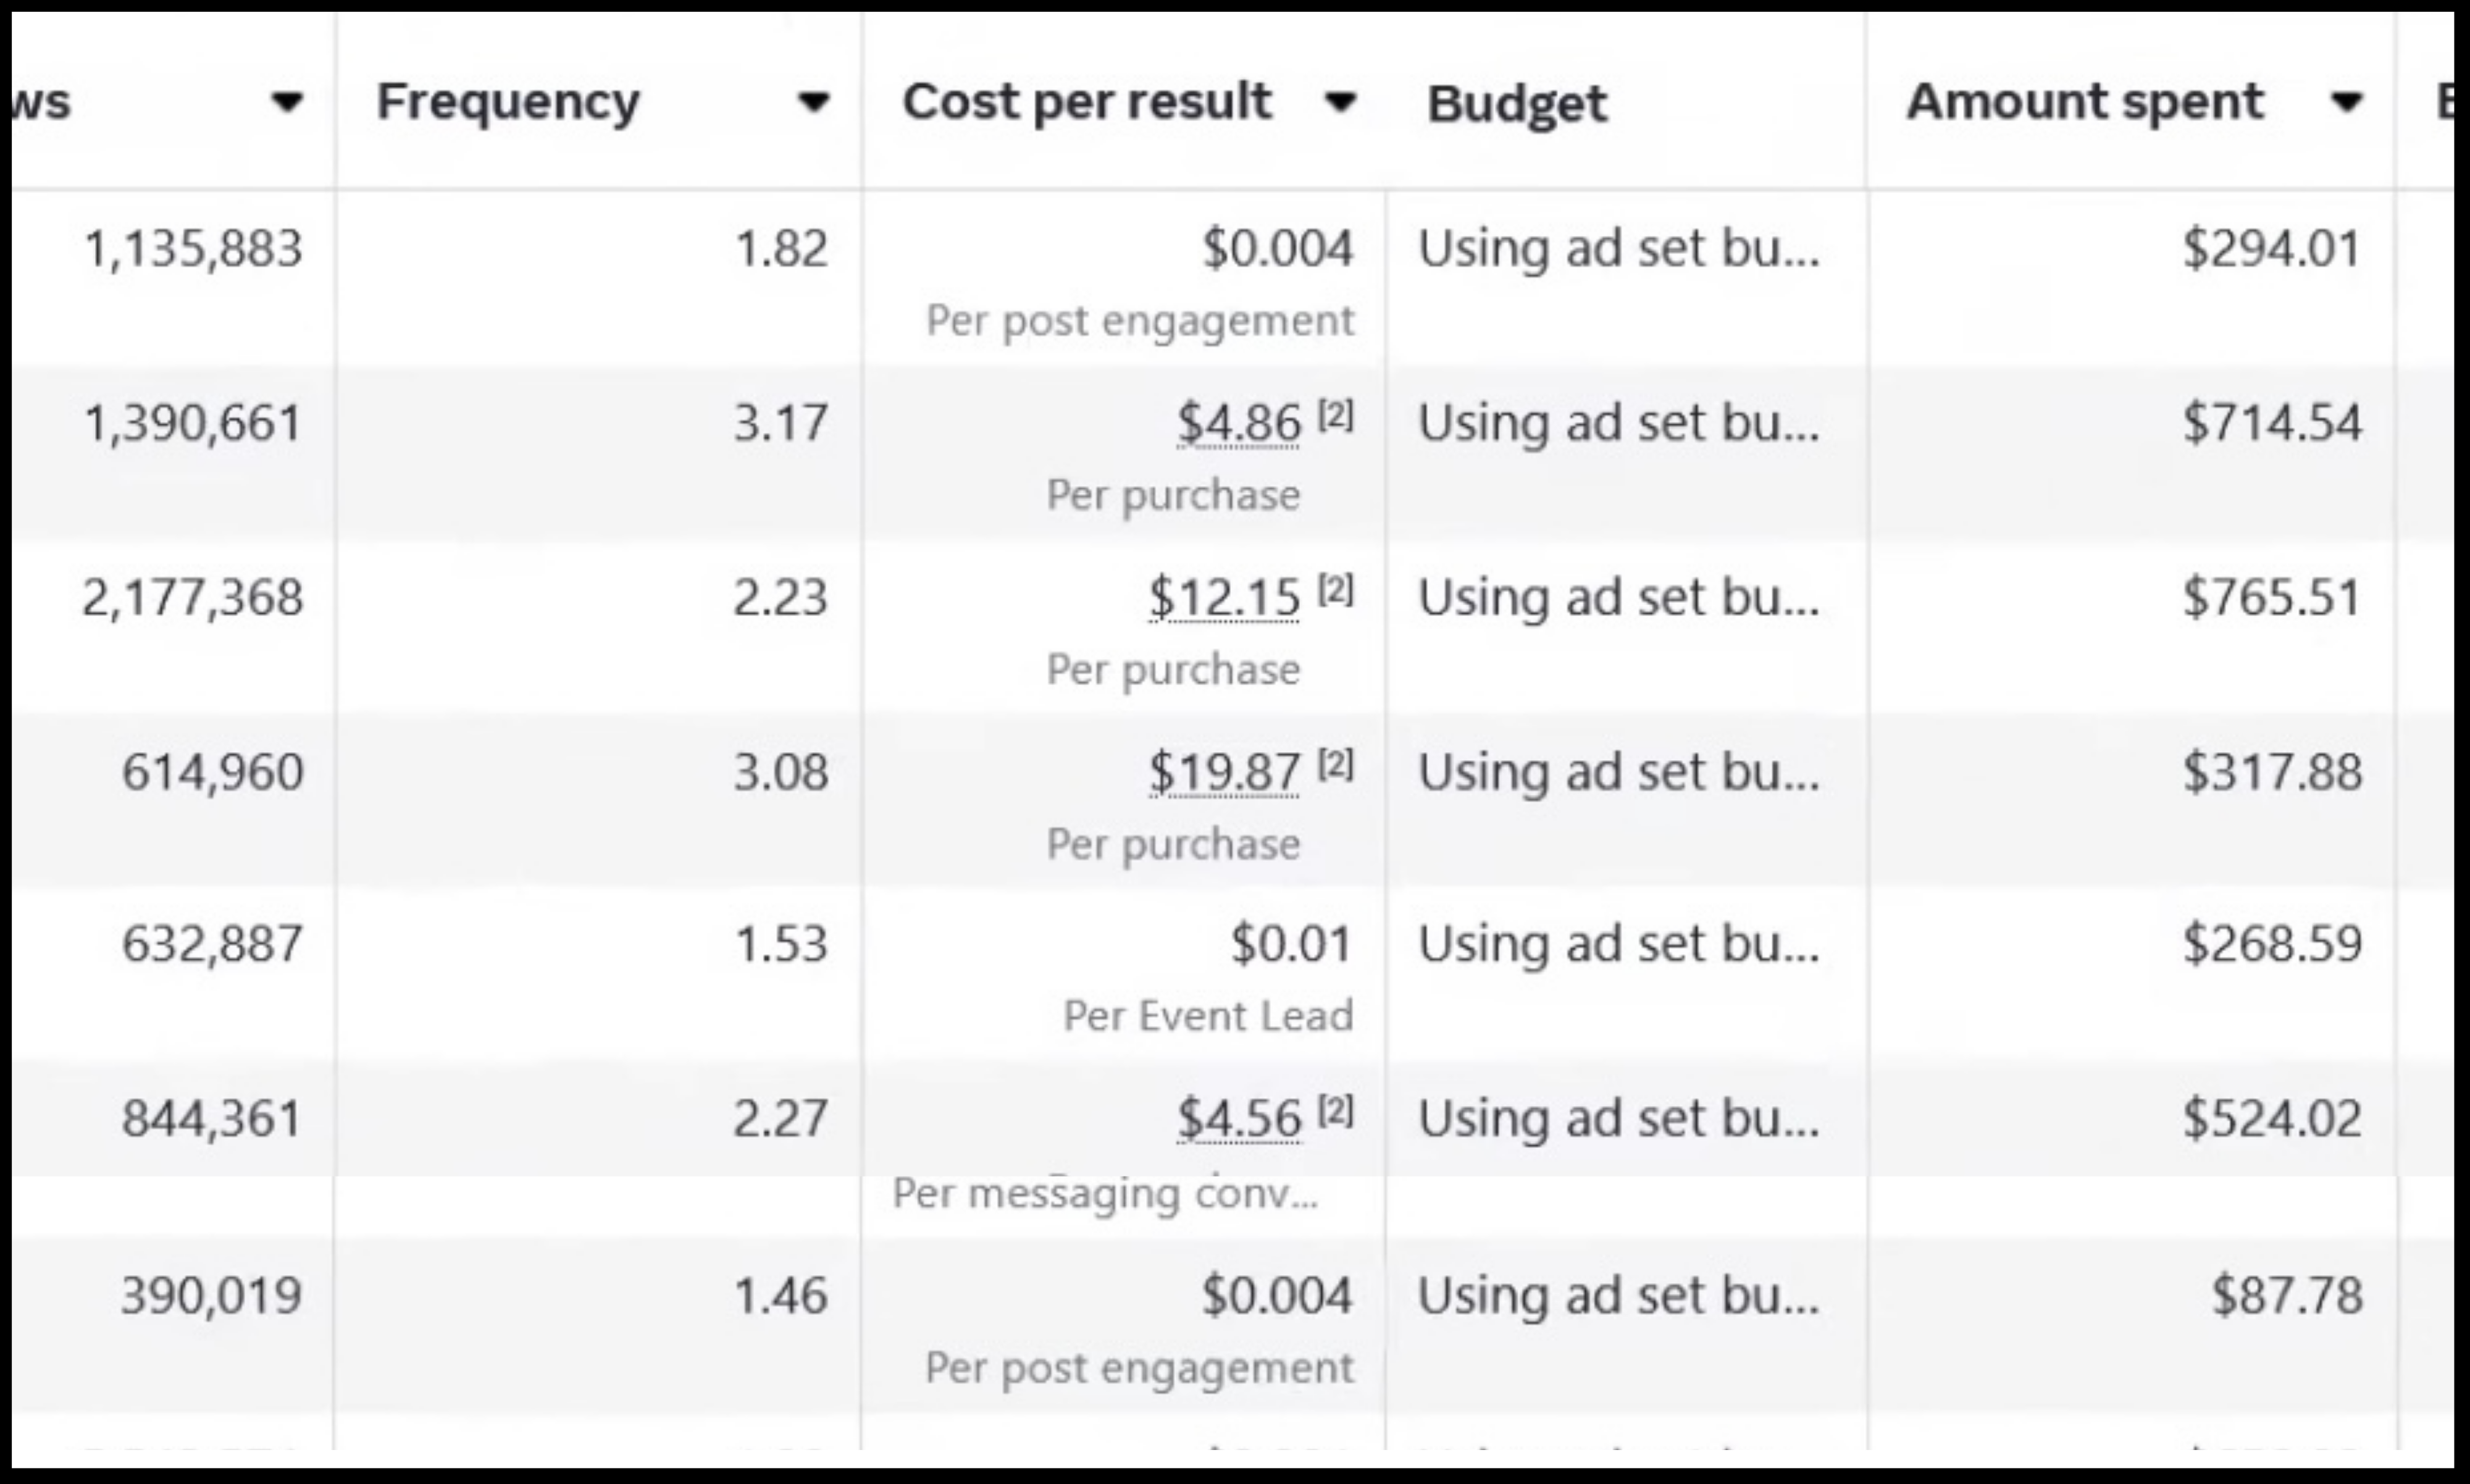
Task: Click the budget cell beside $765.51
Action: pyautogui.click(x=1626, y=628)
